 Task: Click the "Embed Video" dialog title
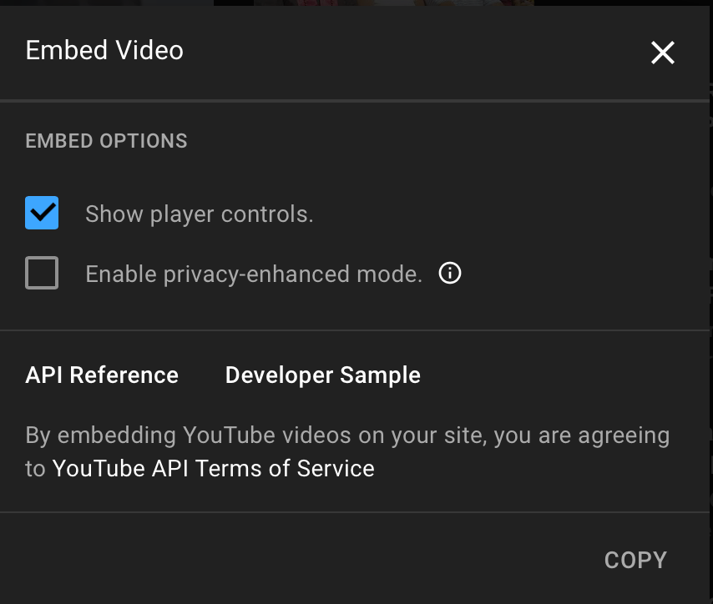pos(104,50)
